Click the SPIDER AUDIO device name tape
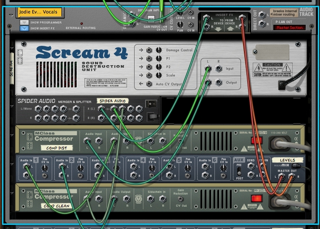 112,101
